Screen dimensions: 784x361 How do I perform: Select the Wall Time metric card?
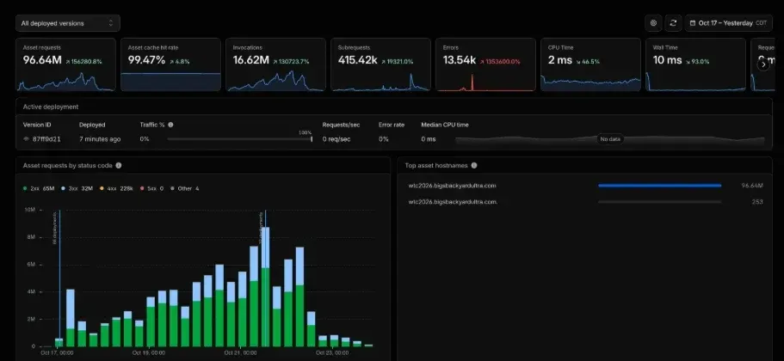pos(695,64)
